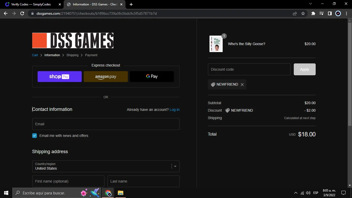Click the tag icon in Discount row

coord(227,110)
